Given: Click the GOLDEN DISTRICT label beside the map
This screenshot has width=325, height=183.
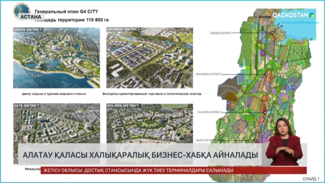Looking at the screenshot, I should [x=209, y=112].
